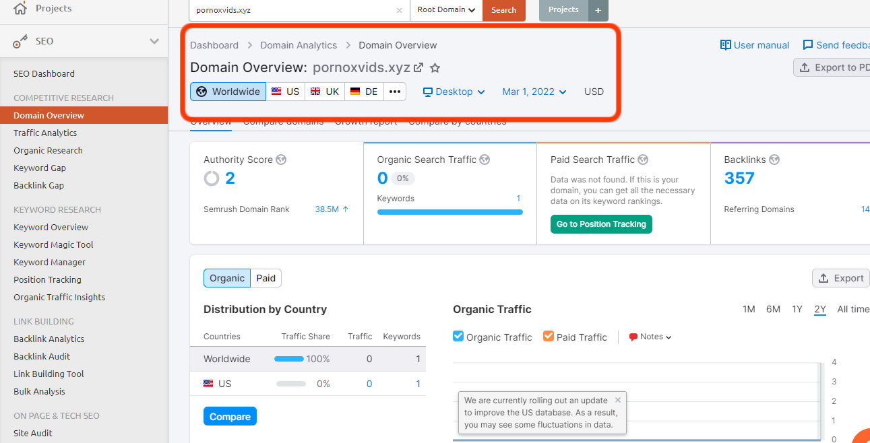870x443 pixels.
Task: Click the Semrush Domain Rank value 38.5M
Action: [327, 209]
